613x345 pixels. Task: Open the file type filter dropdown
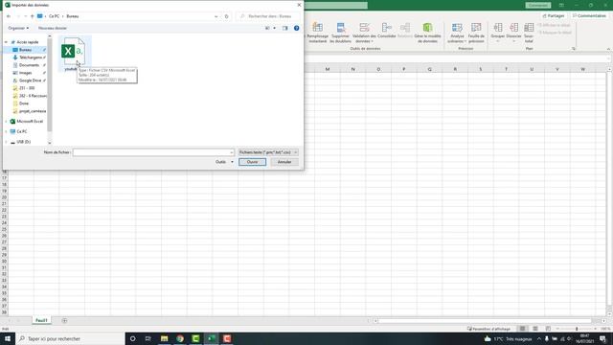click(x=268, y=152)
